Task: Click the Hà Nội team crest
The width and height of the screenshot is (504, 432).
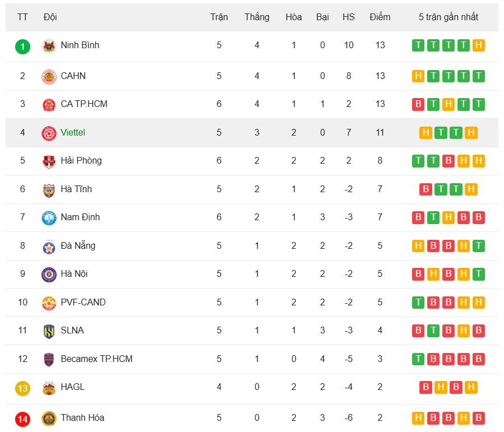Action: pos(49,275)
